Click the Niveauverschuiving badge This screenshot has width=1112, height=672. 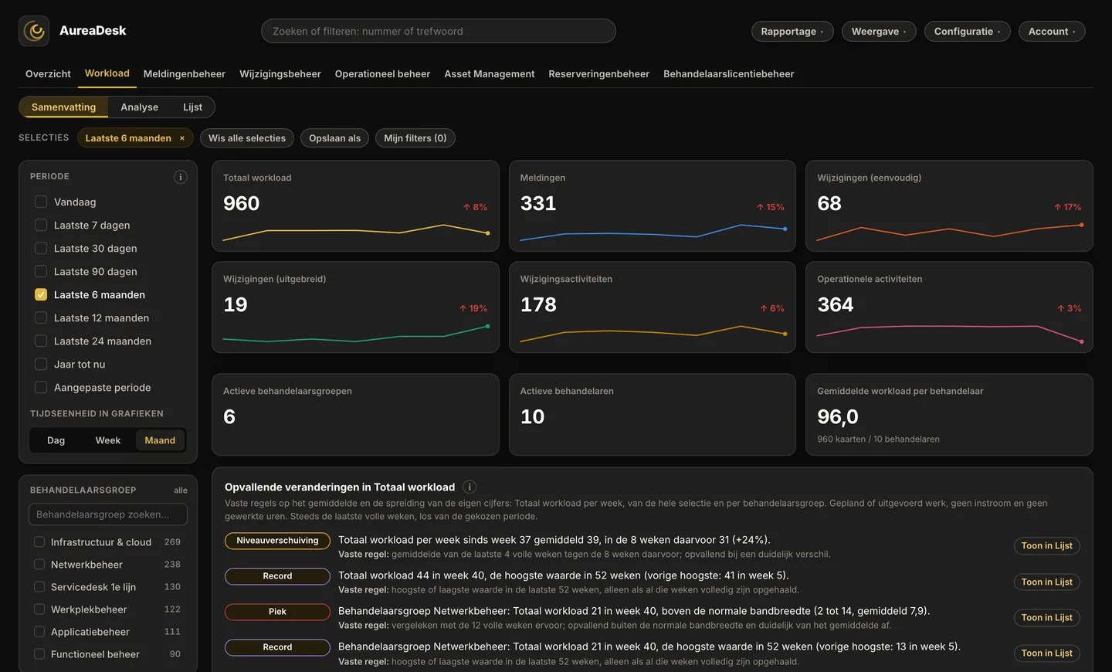click(277, 541)
